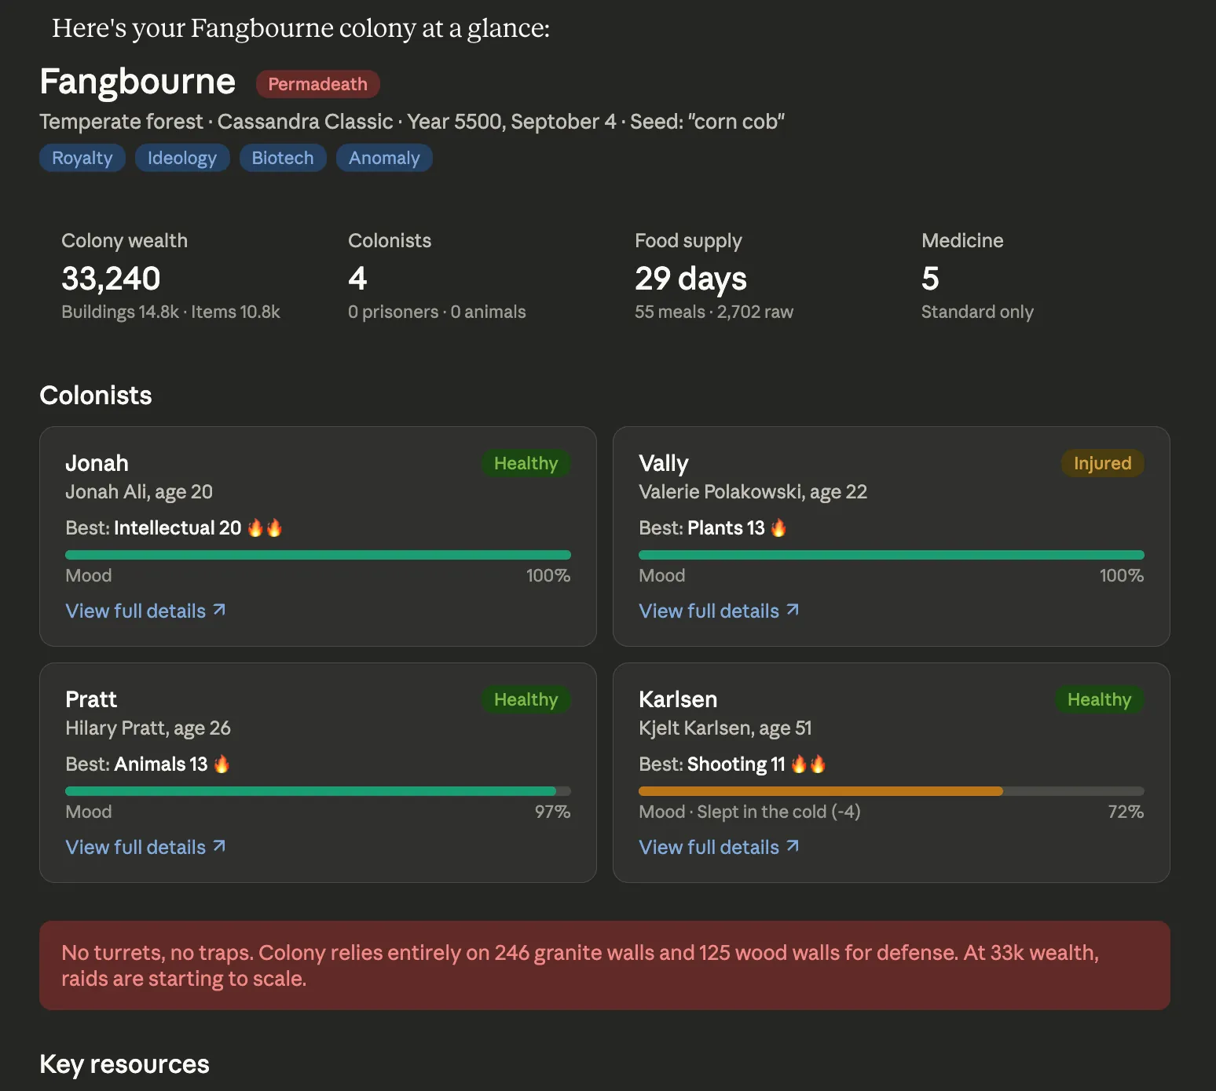Click the Permadeath badge
This screenshot has height=1091, width=1216.
pos(317,84)
